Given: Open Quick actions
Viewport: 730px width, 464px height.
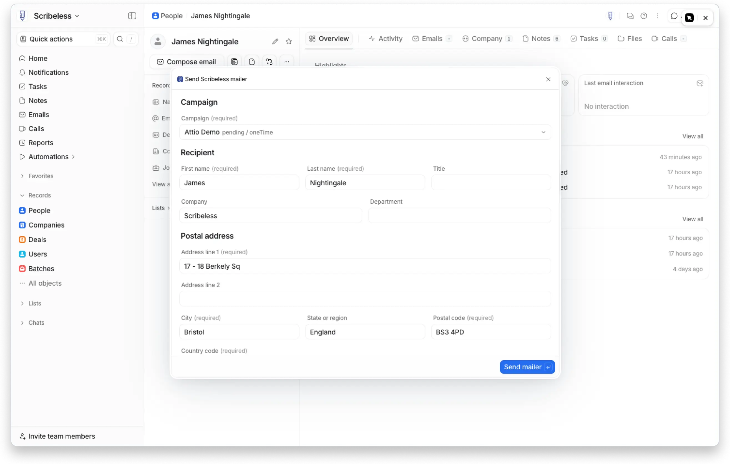Looking at the screenshot, I should pos(63,39).
